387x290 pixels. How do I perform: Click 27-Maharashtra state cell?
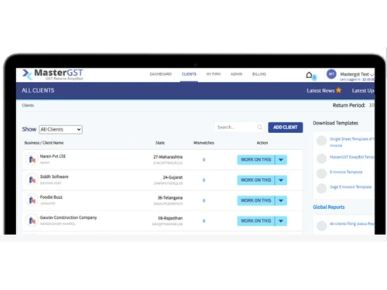click(x=168, y=157)
